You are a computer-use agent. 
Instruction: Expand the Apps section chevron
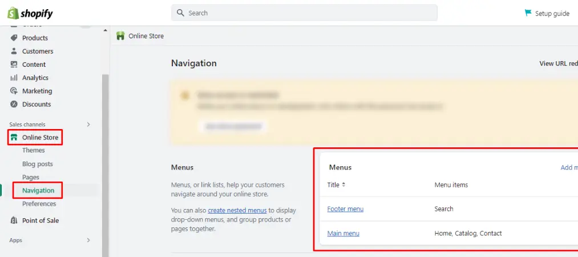coord(88,240)
